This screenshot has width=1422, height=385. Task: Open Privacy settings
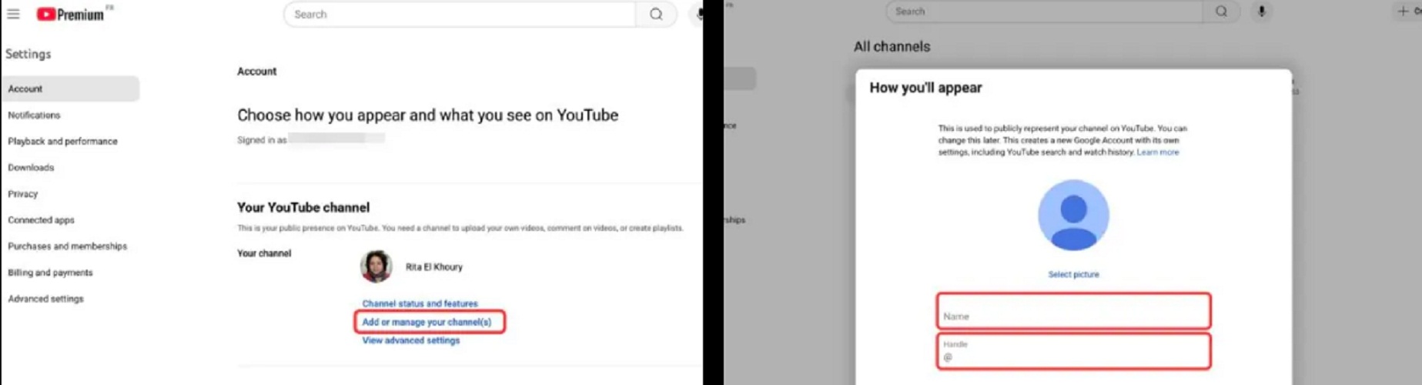click(x=23, y=194)
